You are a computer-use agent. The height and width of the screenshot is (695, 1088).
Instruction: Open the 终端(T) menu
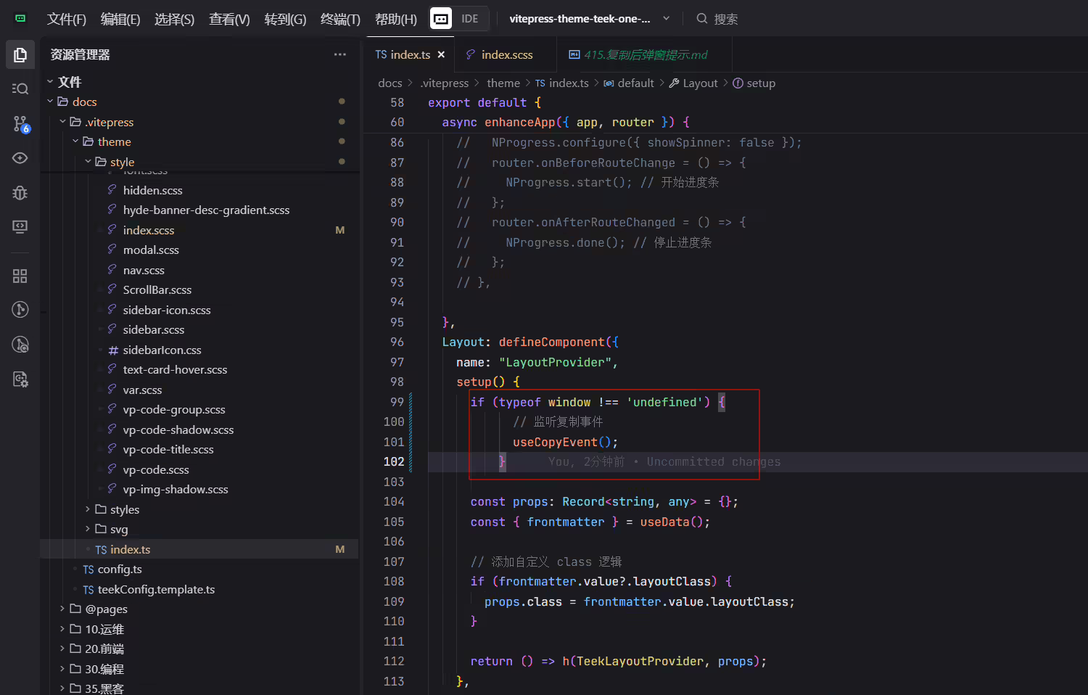(340, 19)
